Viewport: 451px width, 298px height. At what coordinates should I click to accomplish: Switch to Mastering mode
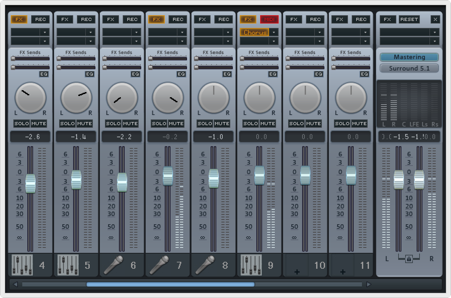409,57
